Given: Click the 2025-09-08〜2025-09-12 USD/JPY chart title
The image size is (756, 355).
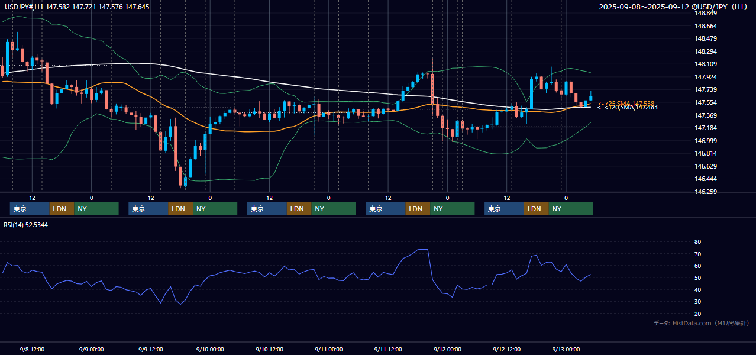Looking at the screenshot, I should 674,7.
